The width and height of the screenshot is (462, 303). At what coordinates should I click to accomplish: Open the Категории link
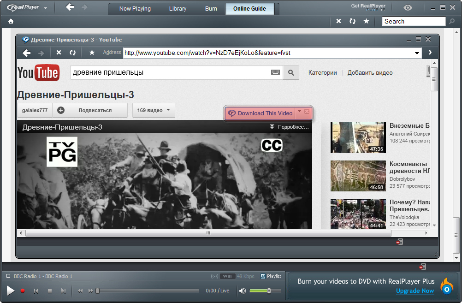point(323,73)
